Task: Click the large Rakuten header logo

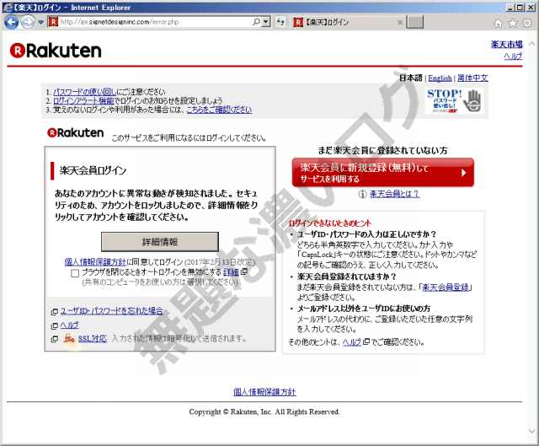Action: click(56, 51)
